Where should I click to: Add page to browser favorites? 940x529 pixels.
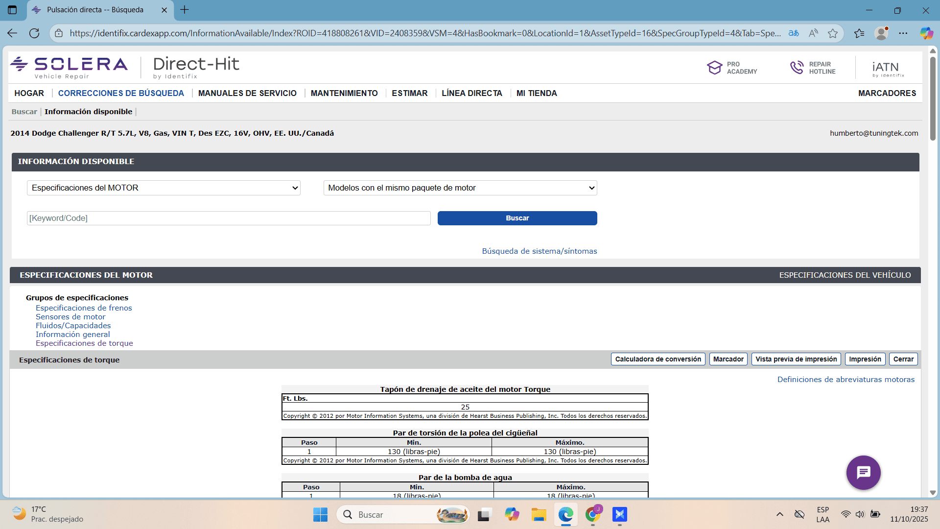click(x=833, y=33)
